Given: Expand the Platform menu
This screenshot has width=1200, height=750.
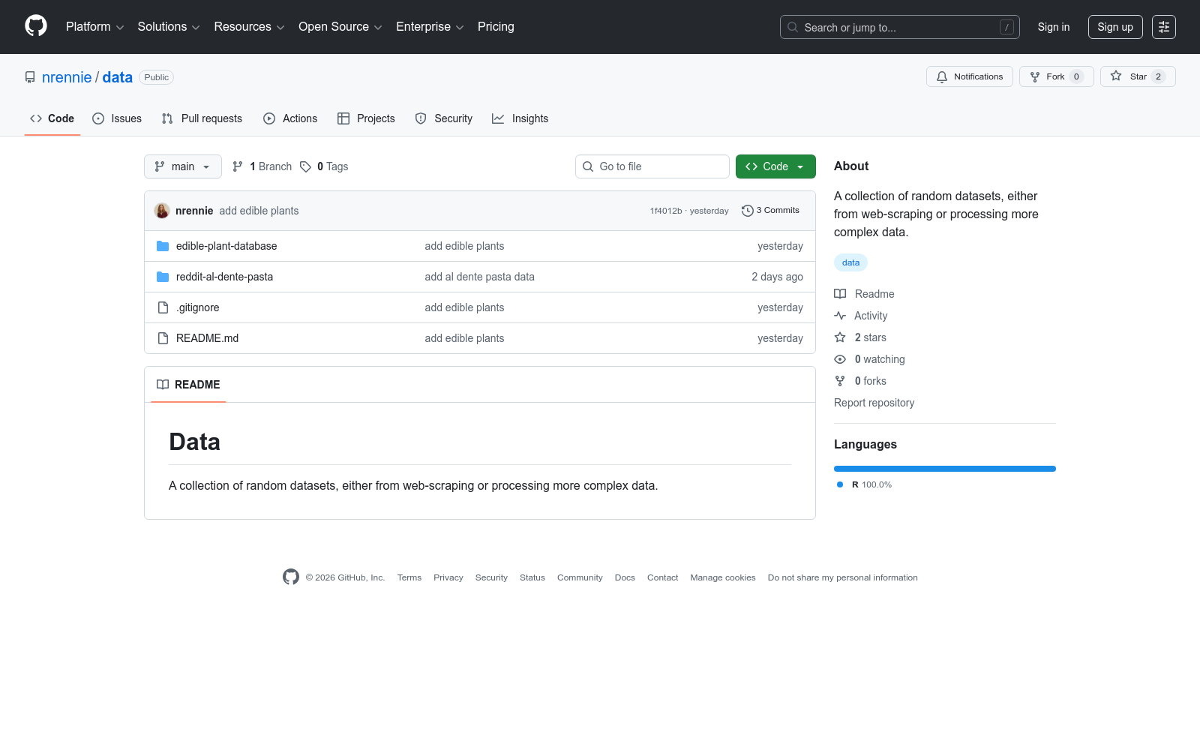Looking at the screenshot, I should [x=95, y=27].
